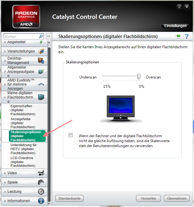This screenshot has width=194, height=207.
Task: Click the Overscan label
Action: 153,77
